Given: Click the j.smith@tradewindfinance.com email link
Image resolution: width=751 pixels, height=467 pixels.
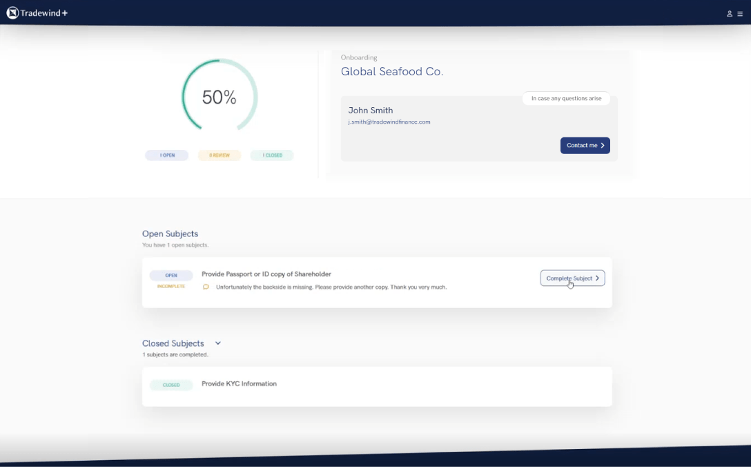Looking at the screenshot, I should pos(389,122).
